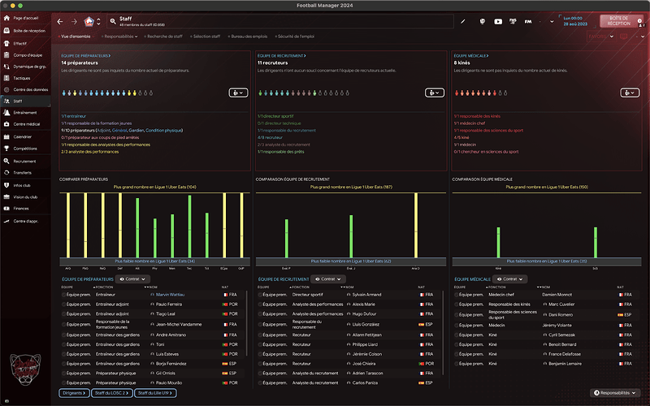Toggle checkbox beside Hugo Dufour row
This screenshot has height=406, width=650.
coord(260,314)
